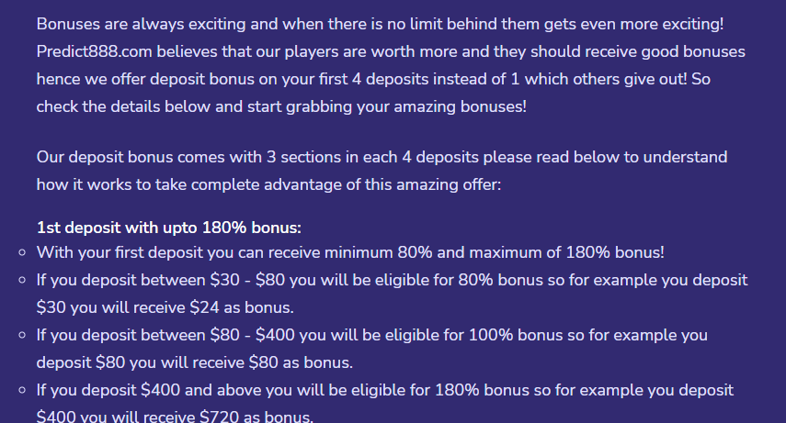Viewport: 786px width, 423px height.
Task: Click the "$720 as bonus" text
Action: pos(256,417)
